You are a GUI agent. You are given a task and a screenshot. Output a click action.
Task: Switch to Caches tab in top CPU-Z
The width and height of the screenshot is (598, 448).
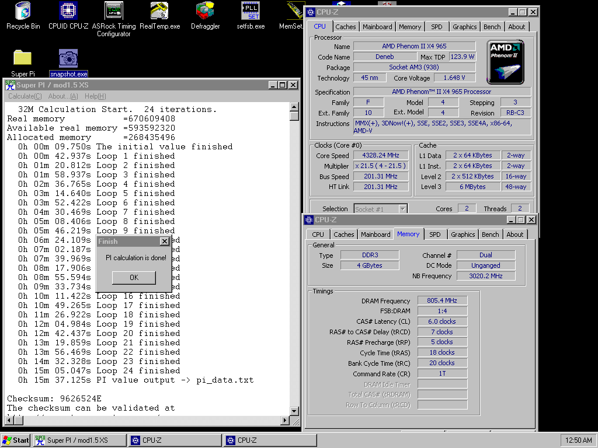click(x=346, y=27)
